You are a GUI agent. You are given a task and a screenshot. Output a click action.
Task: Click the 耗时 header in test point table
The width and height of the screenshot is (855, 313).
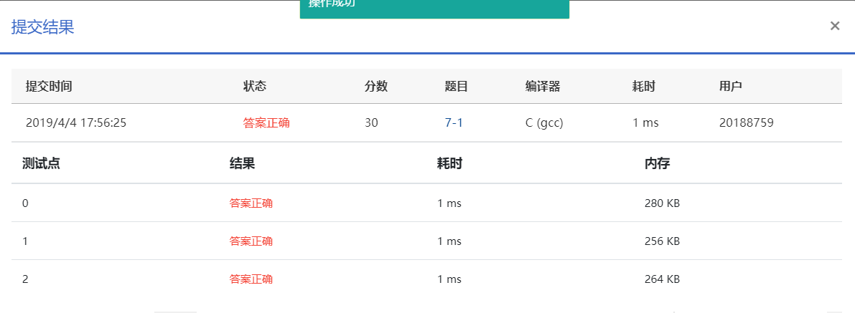(450, 164)
